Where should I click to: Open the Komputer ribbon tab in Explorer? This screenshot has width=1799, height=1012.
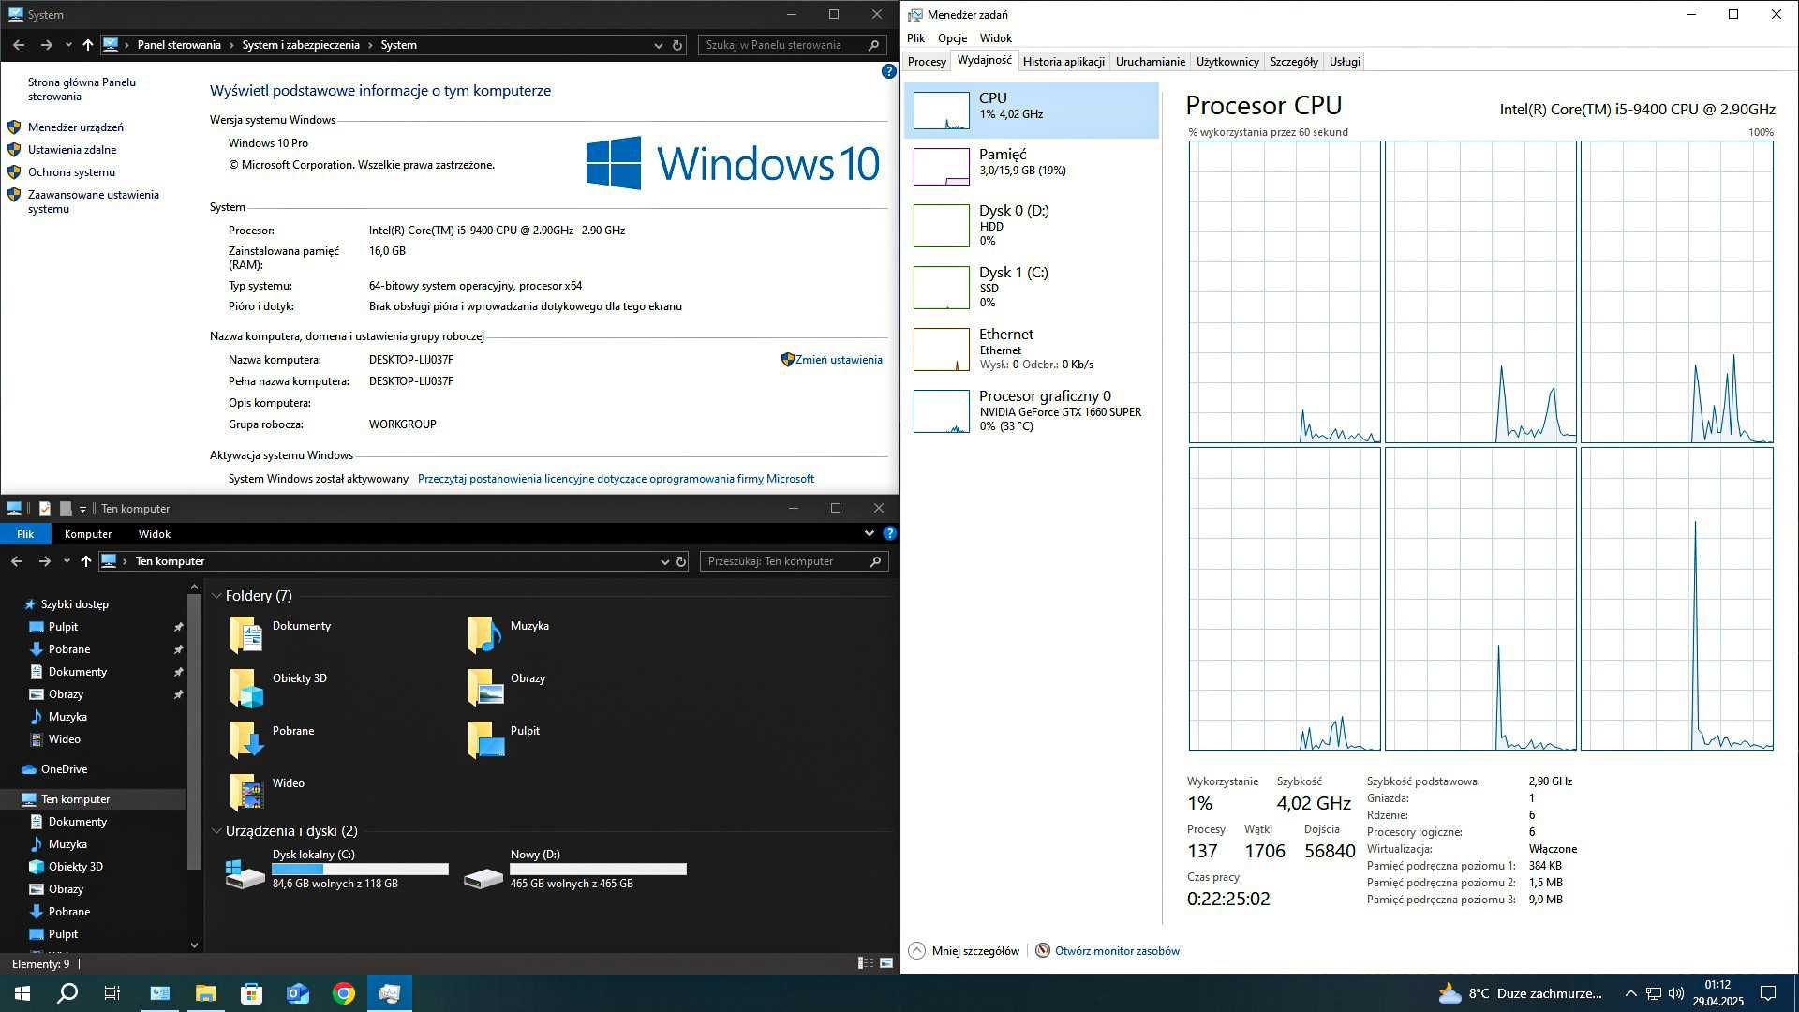[88, 534]
